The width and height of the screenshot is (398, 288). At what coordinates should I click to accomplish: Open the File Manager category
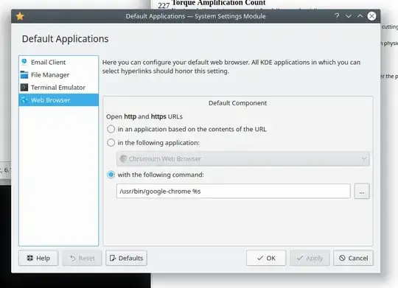coord(59,75)
